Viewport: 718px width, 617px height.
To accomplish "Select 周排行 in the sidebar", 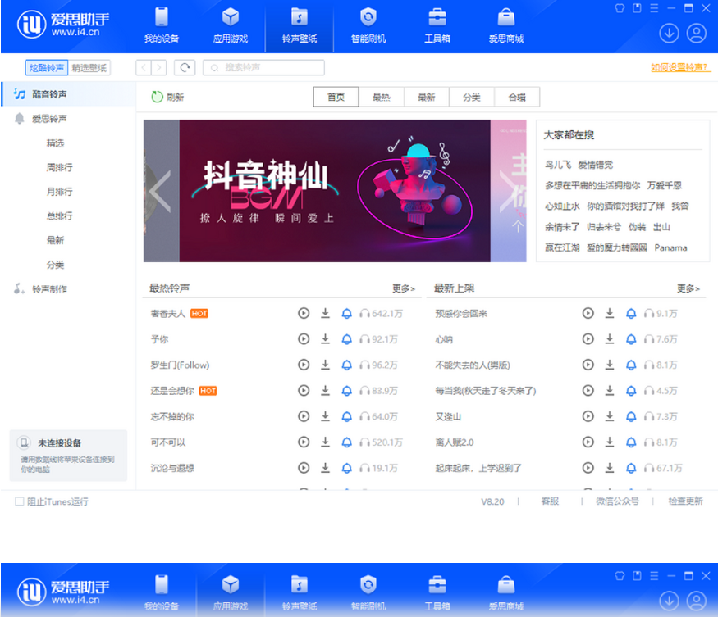I will tap(60, 167).
